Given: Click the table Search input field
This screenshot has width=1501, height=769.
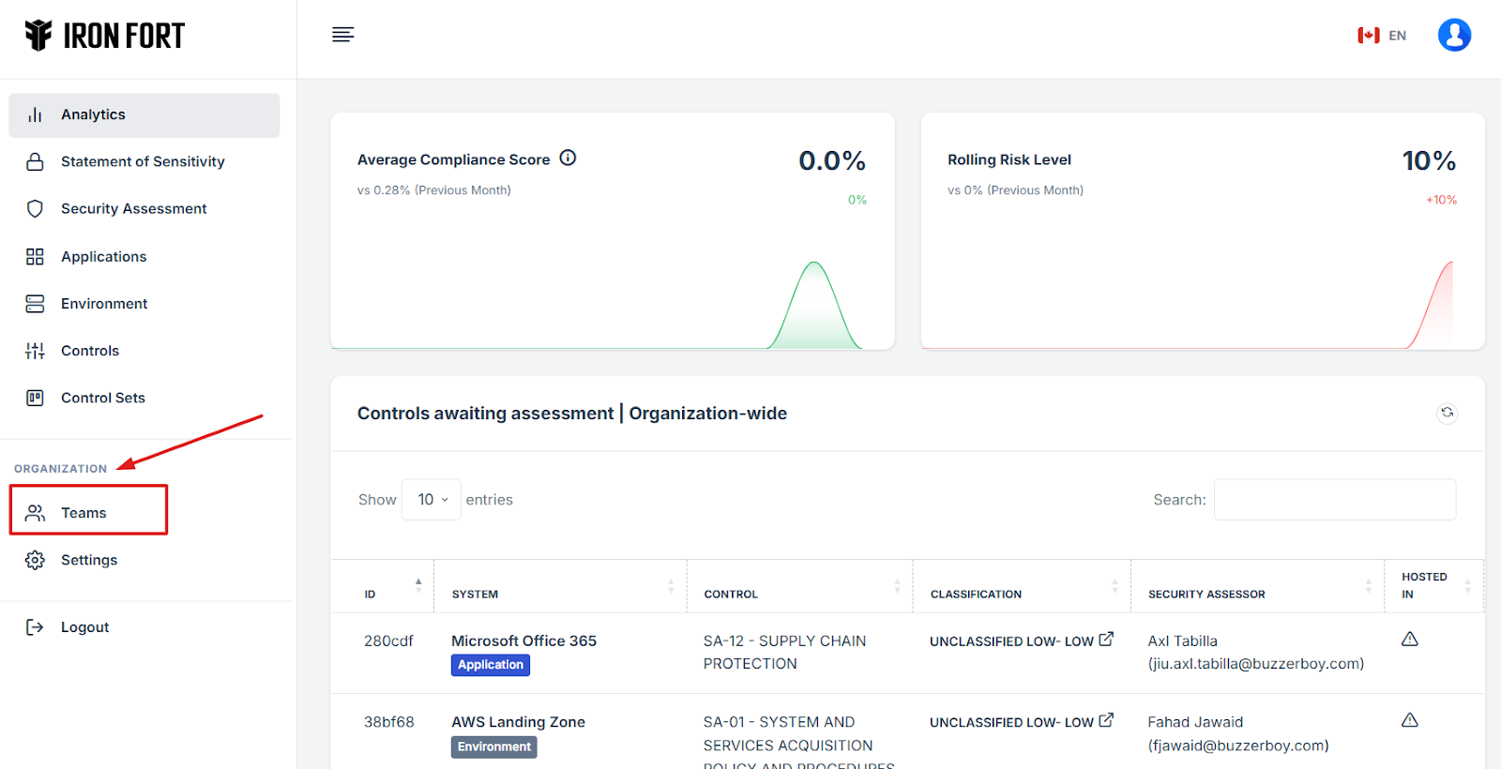Looking at the screenshot, I should point(1334,500).
